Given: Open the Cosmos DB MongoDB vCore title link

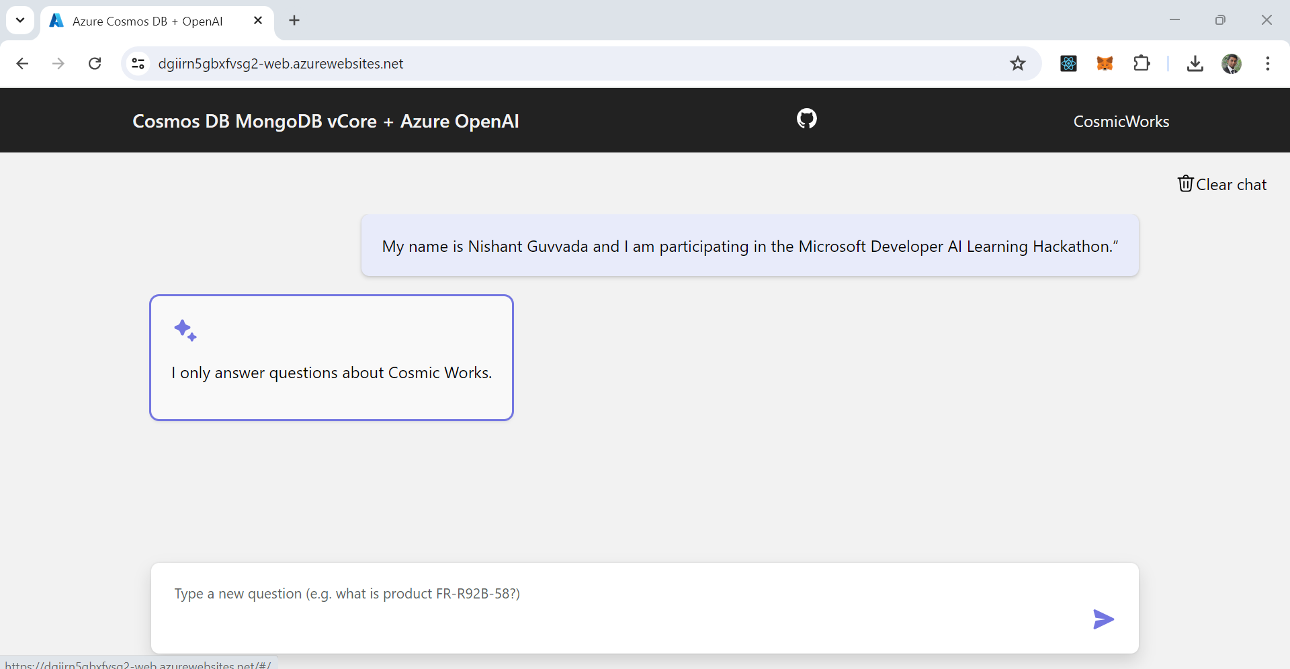Looking at the screenshot, I should (326, 122).
